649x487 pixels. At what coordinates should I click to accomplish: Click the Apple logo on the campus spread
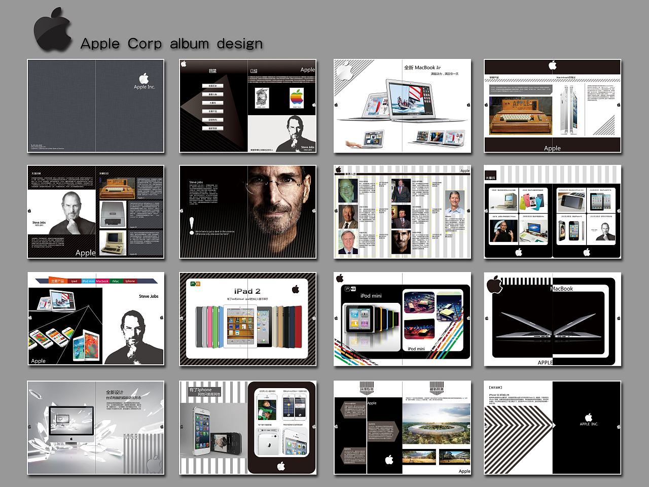pyautogui.click(x=389, y=460)
